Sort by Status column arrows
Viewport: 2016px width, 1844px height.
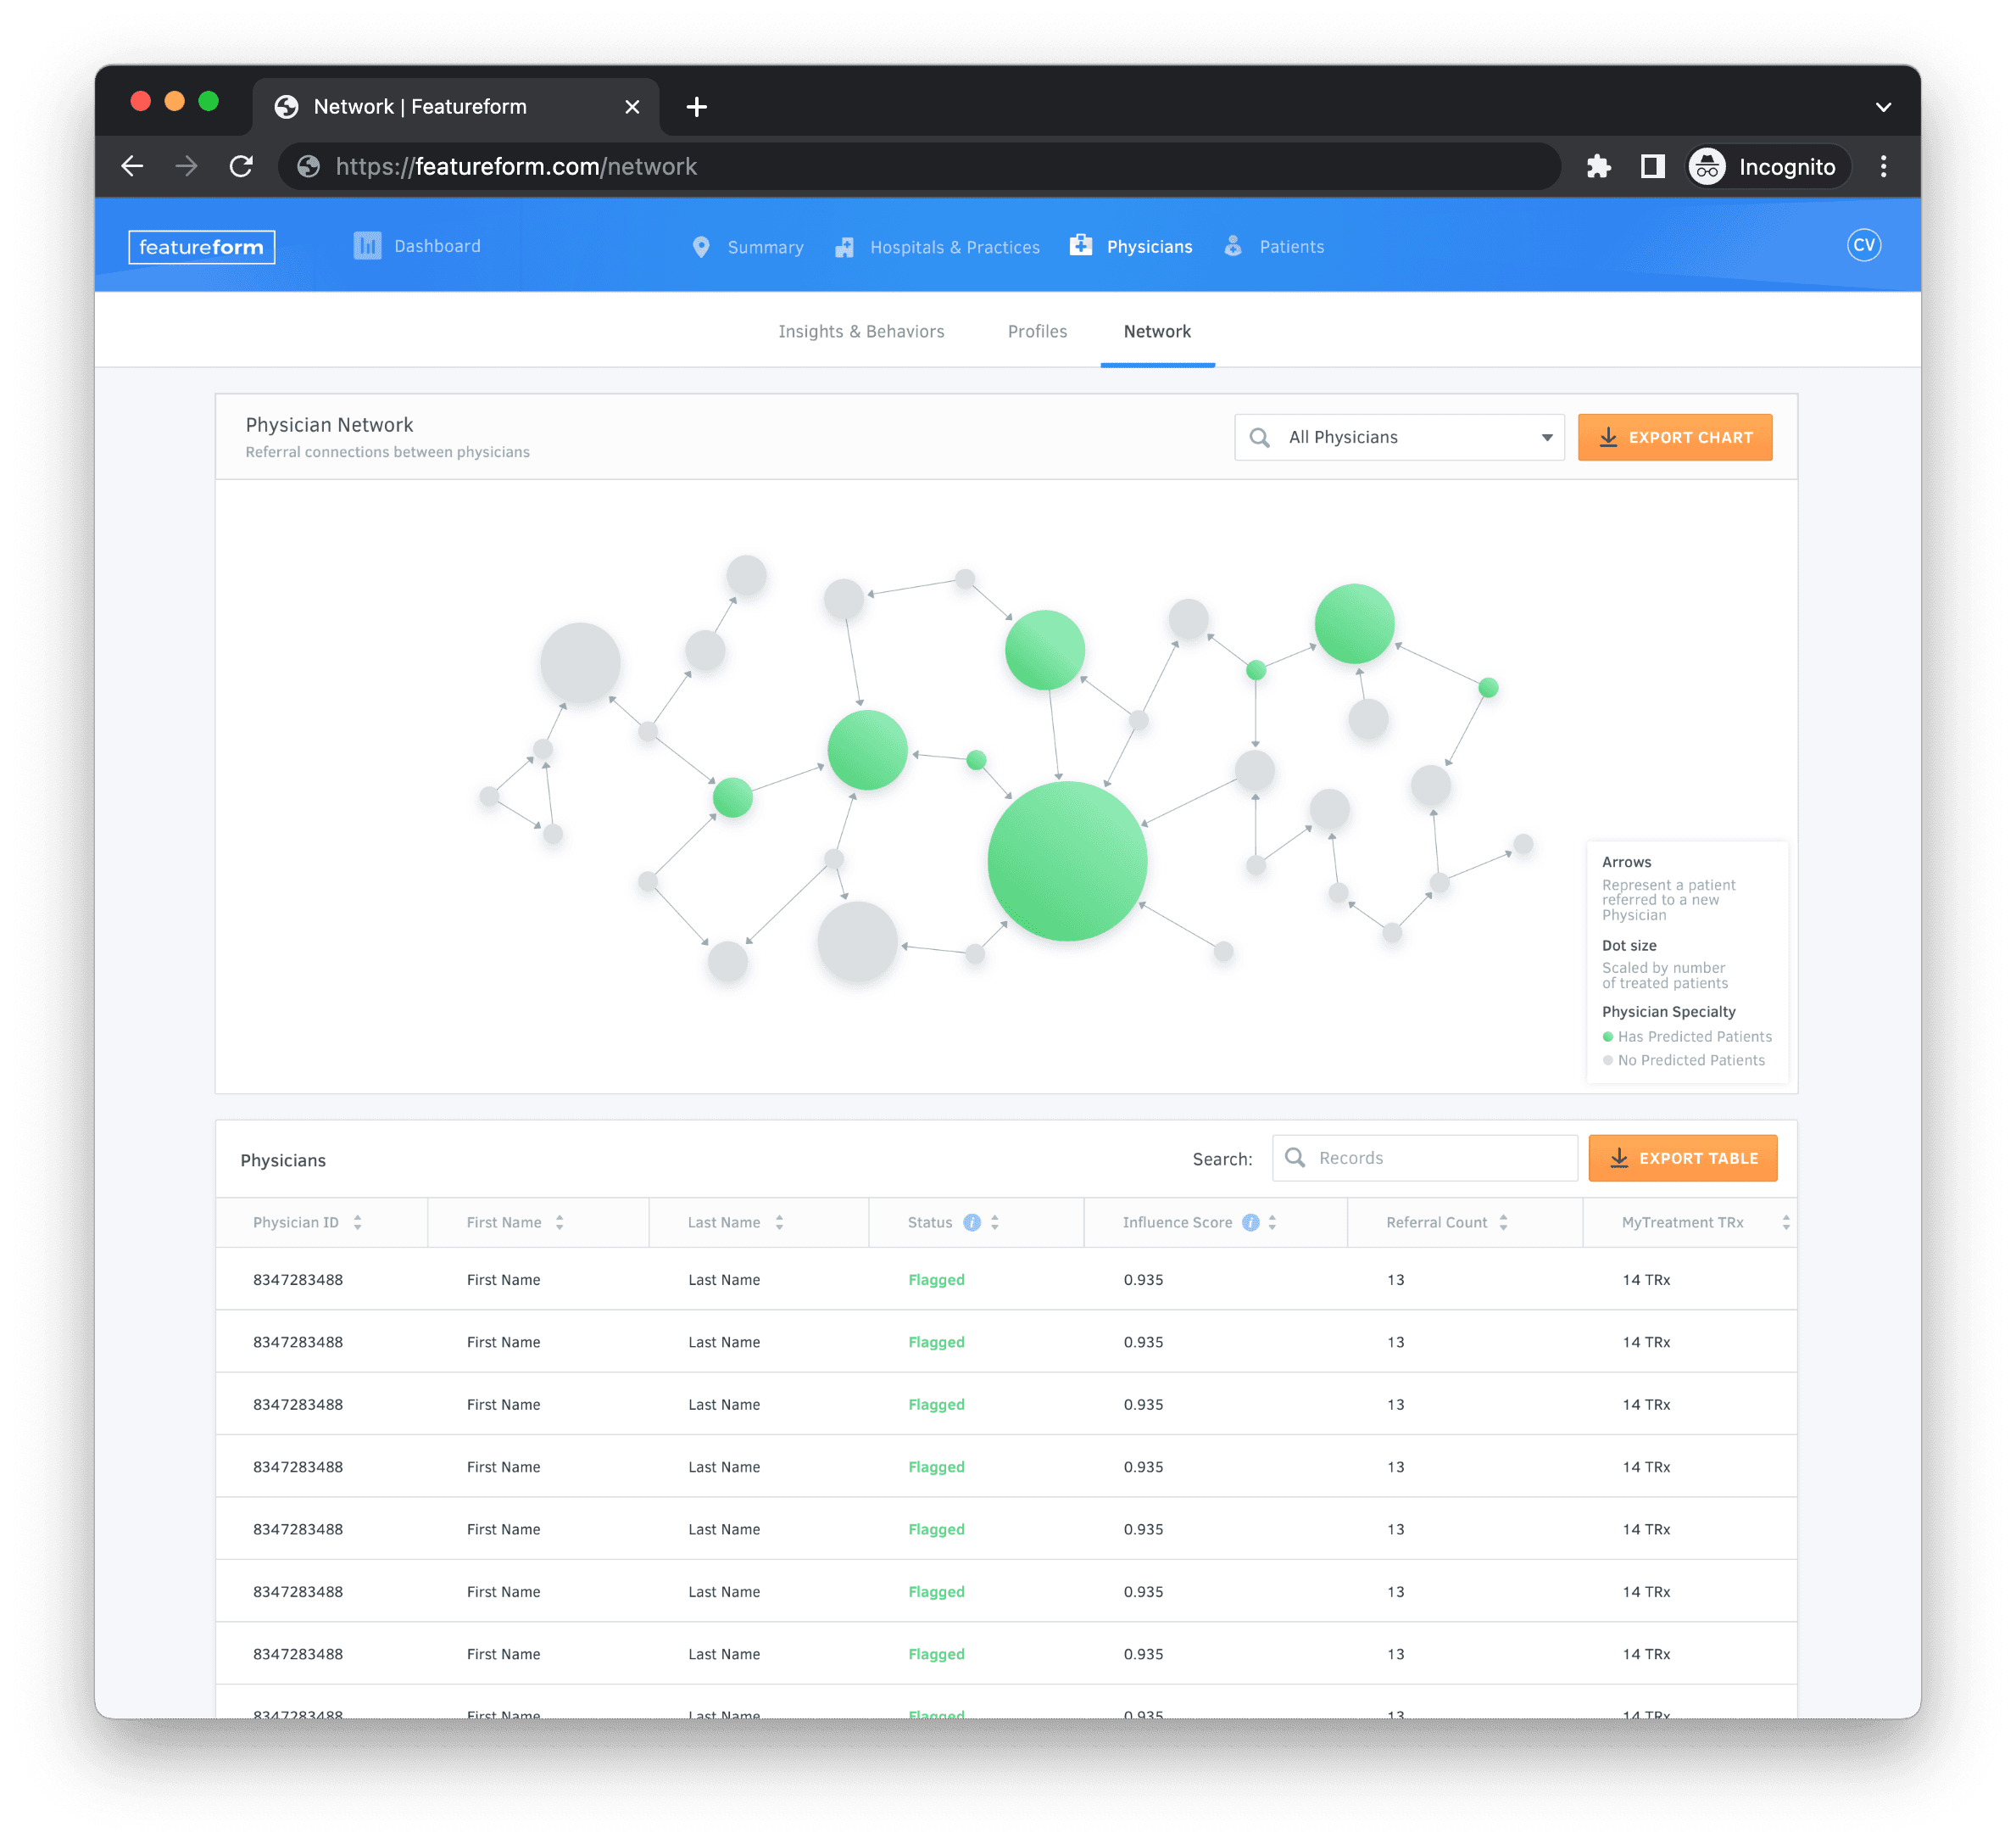(995, 1222)
